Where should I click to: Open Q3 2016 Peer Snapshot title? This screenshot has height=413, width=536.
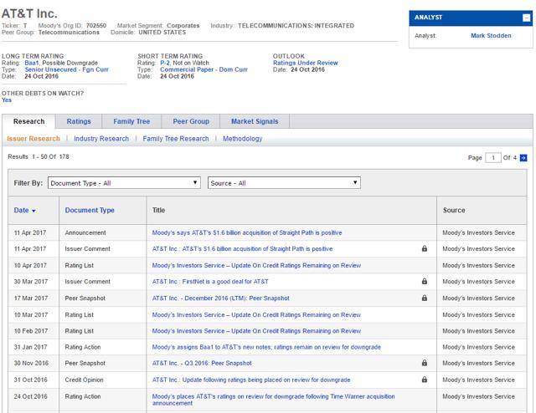[202, 363]
